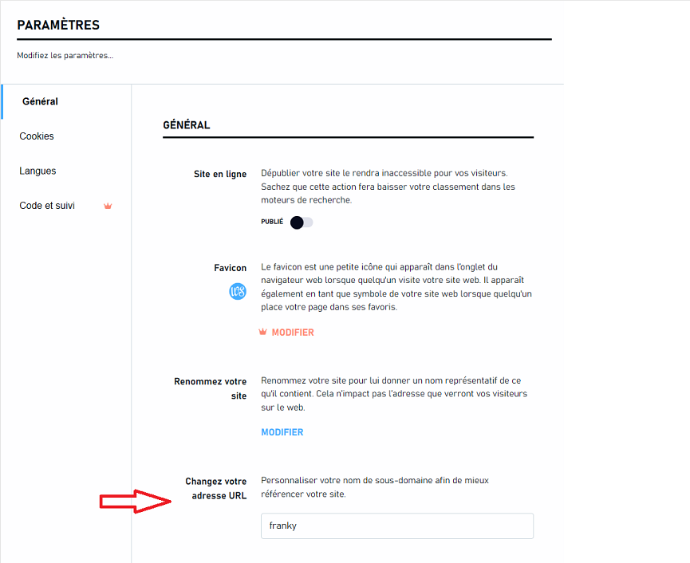Click the Changez votre adresse URL label
Screen dimensions: 690x563
coord(215,488)
